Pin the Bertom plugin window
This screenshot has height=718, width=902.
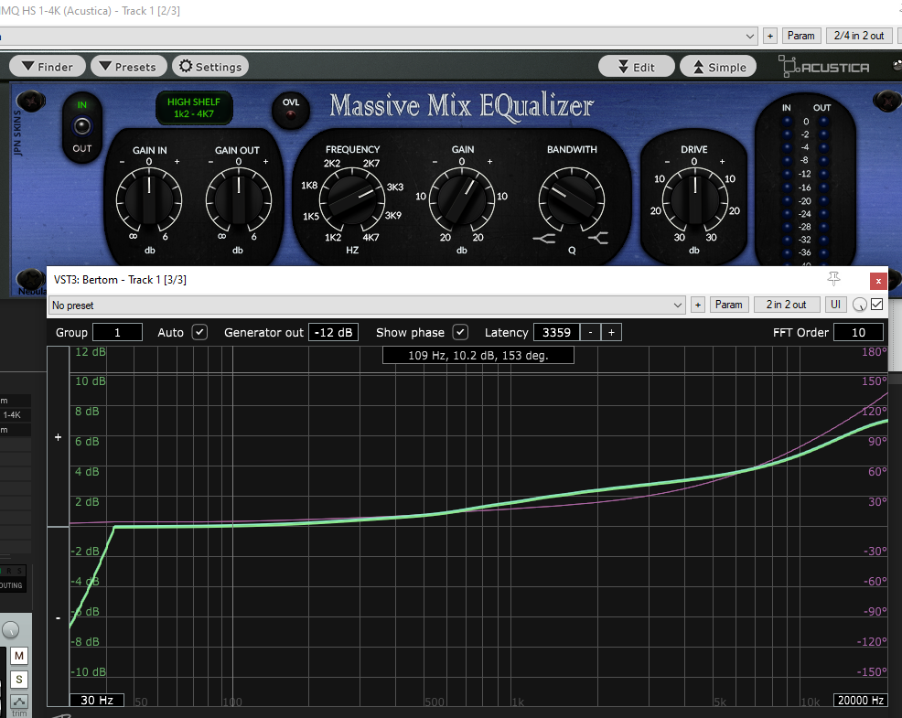point(833,279)
